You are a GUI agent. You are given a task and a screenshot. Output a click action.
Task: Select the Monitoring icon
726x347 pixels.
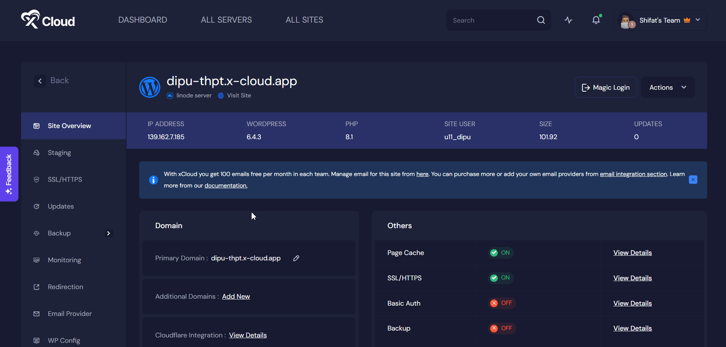tap(36, 260)
